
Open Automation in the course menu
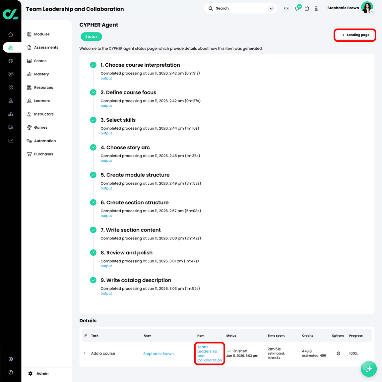coord(45,141)
